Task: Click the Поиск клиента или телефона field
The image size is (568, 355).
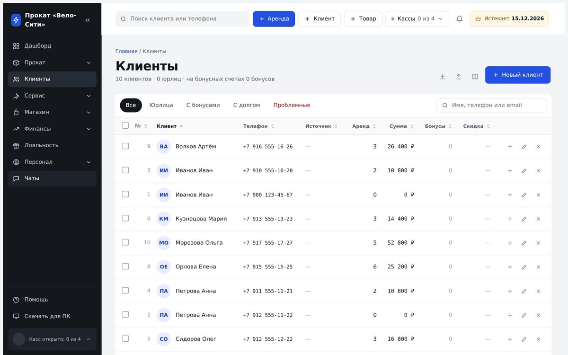Action: [182, 19]
